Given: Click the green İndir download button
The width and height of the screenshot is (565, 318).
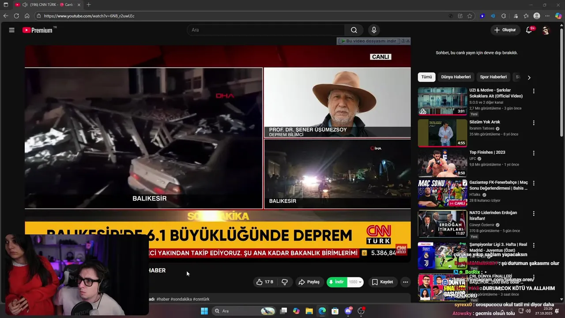Looking at the screenshot, I should (337, 282).
